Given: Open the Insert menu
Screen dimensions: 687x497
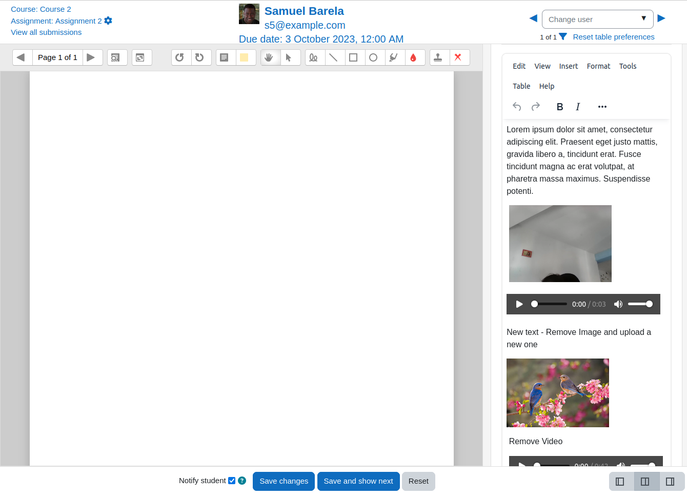Looking at the screenshot, I should tap(569, 66).
